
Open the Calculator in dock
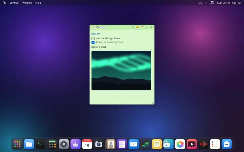tap(52, 144)
